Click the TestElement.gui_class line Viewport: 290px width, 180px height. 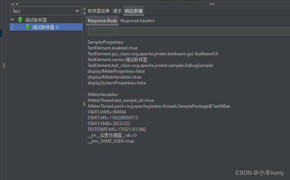coord(153,54)
